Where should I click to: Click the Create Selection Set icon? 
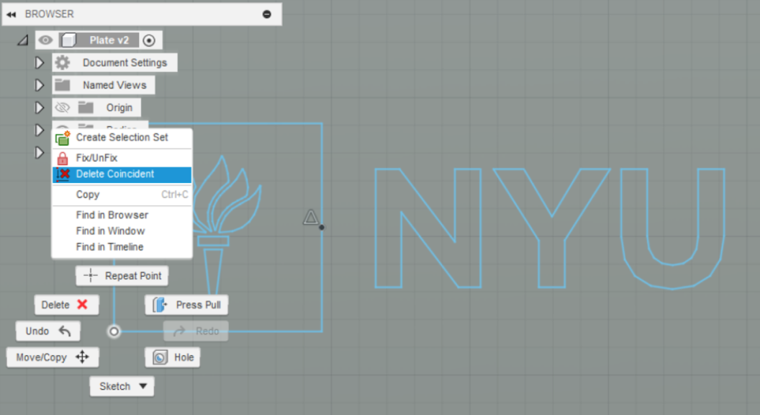[x=63, y=138]
